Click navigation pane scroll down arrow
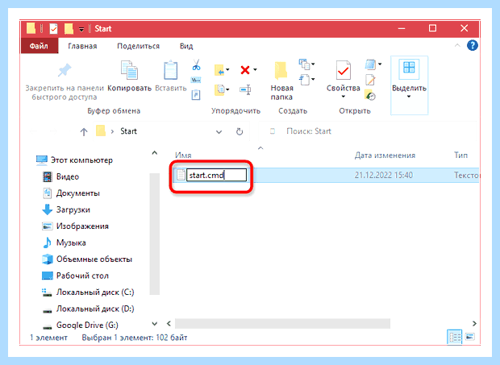This screenshot has width=500, height=365. 155,324
